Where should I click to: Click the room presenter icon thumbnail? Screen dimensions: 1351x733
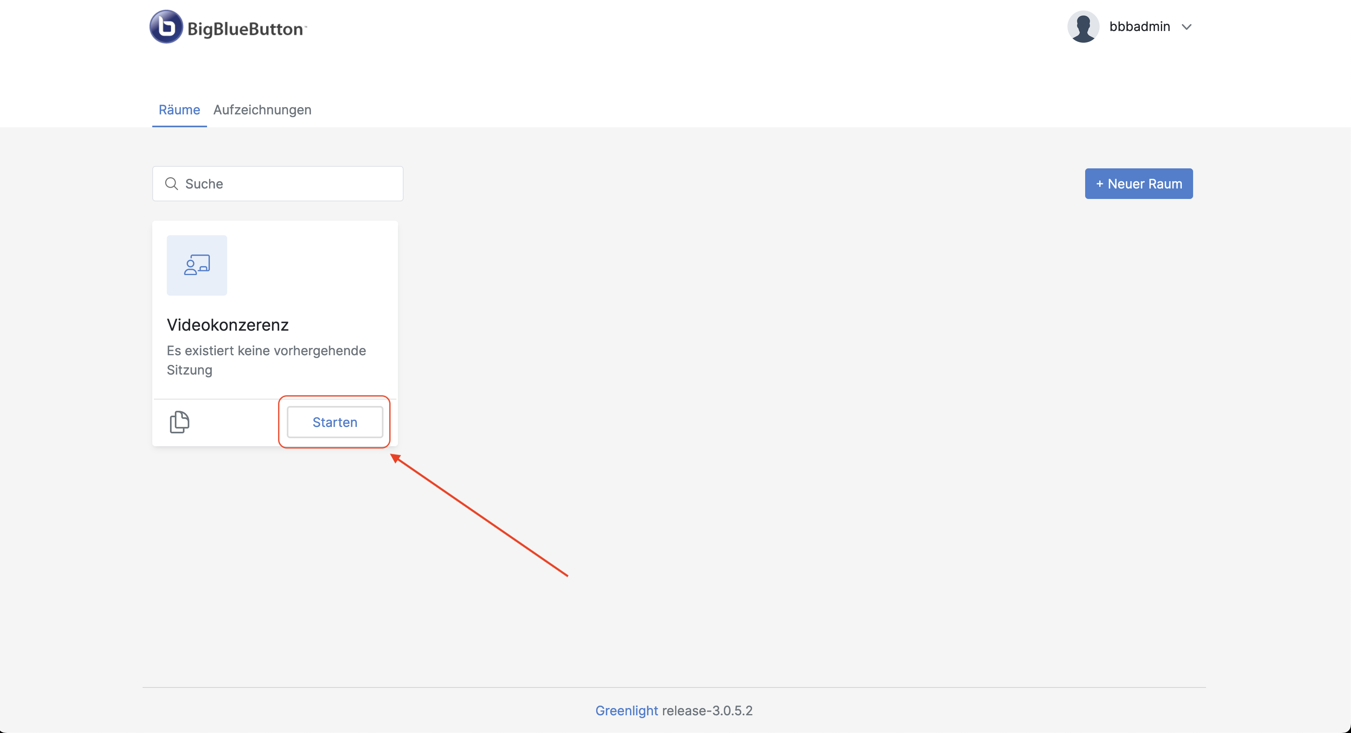tap(197, 265)
